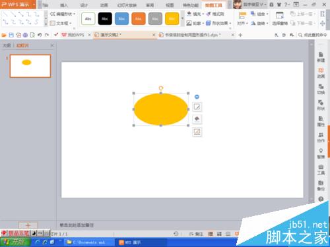330x247 pixels.
Task: Switch to normal view in status bar
Action: pos(211,234)
